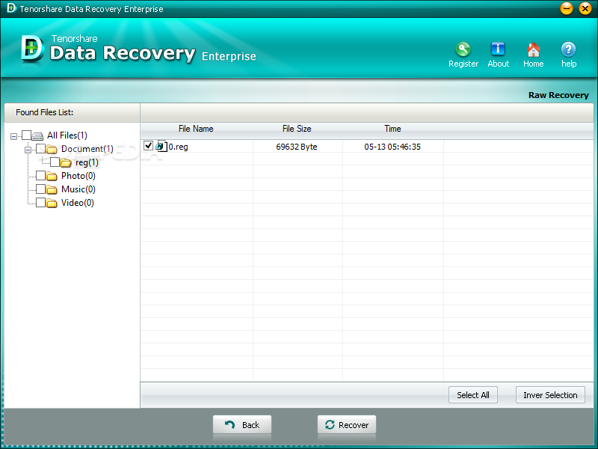This screenshot has height=449, width=598.
Task: Select Photo(0) tree label
Action: coord(78,176)
